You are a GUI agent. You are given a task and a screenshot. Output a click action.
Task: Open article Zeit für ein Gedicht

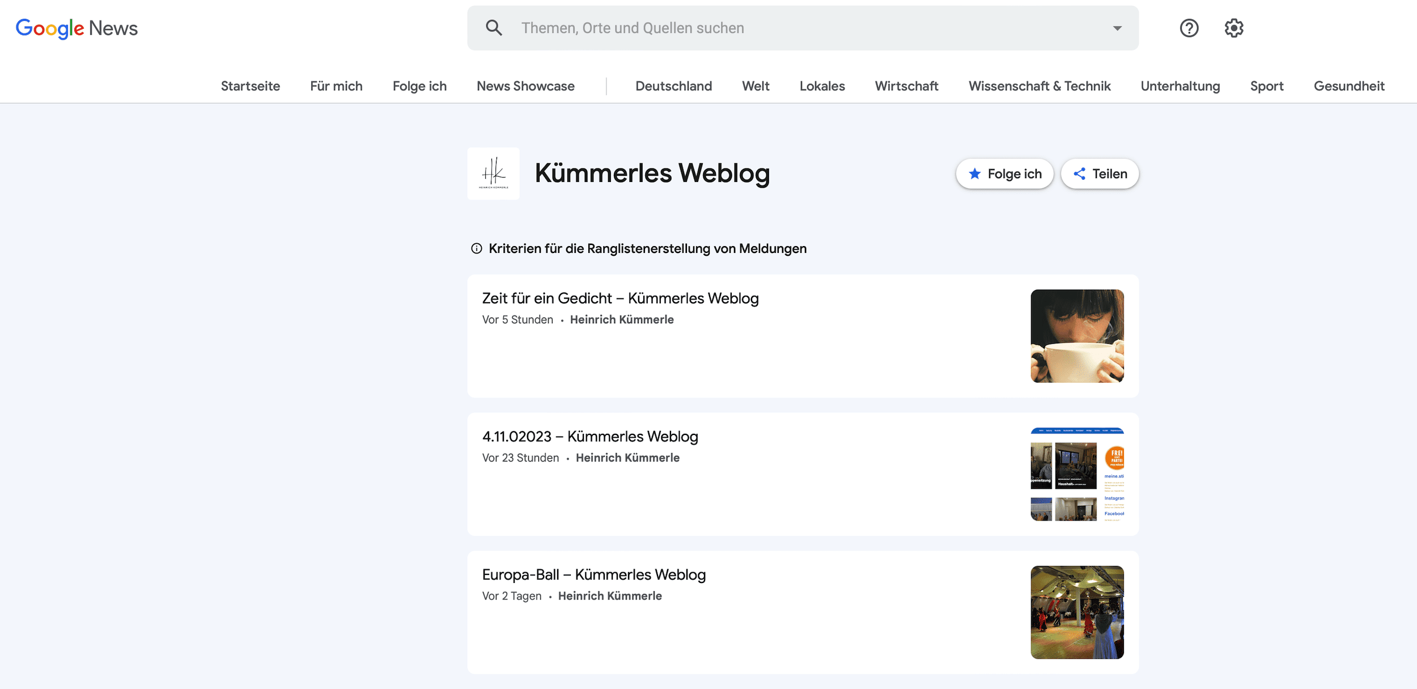tap(620, 298)
